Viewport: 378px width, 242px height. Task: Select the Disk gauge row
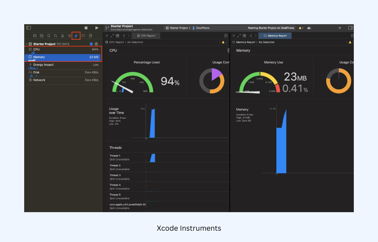(64, 73)
